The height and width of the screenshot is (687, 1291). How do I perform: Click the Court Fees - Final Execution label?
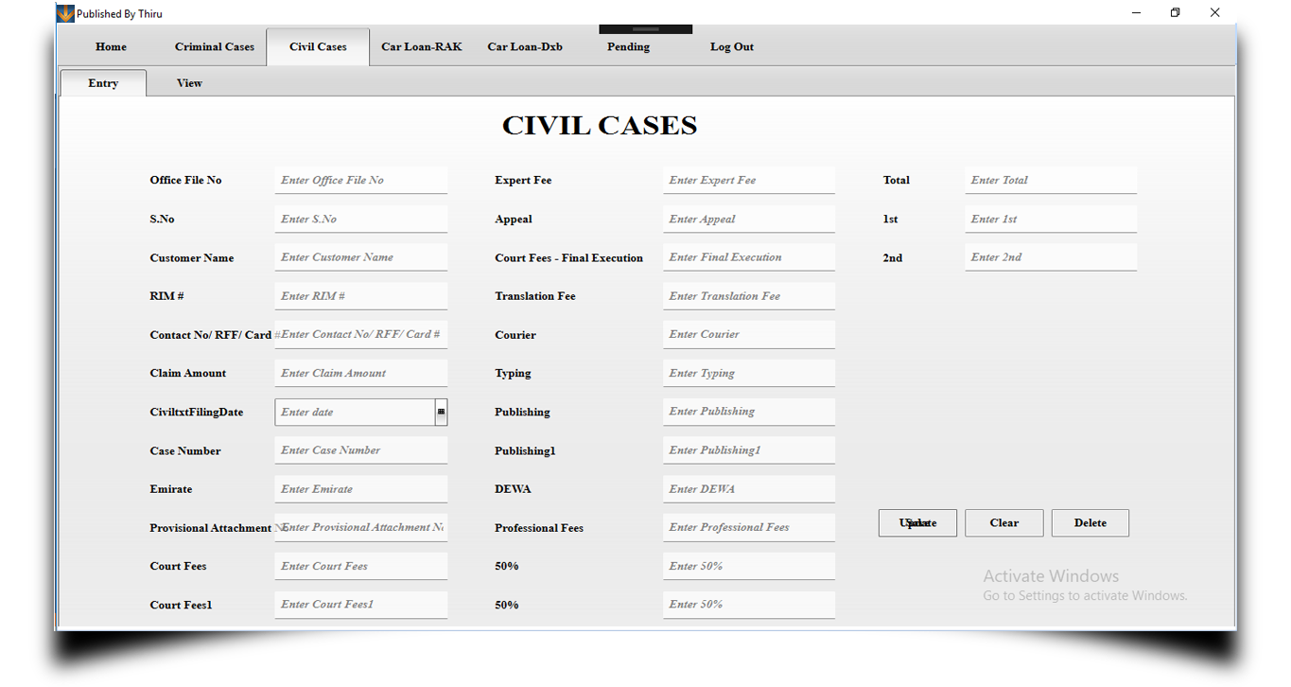(x=568, y=257)
